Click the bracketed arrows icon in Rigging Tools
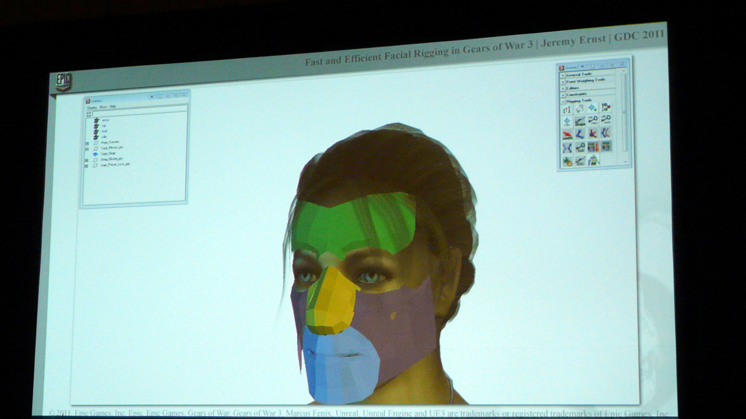The height and width of the screenshot is (419, 746). point(566,109)
